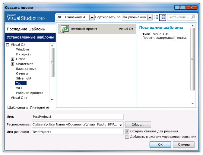Select Visual C++ tree node
Screen dimensions: 203x155
click(x=19, y=98)
